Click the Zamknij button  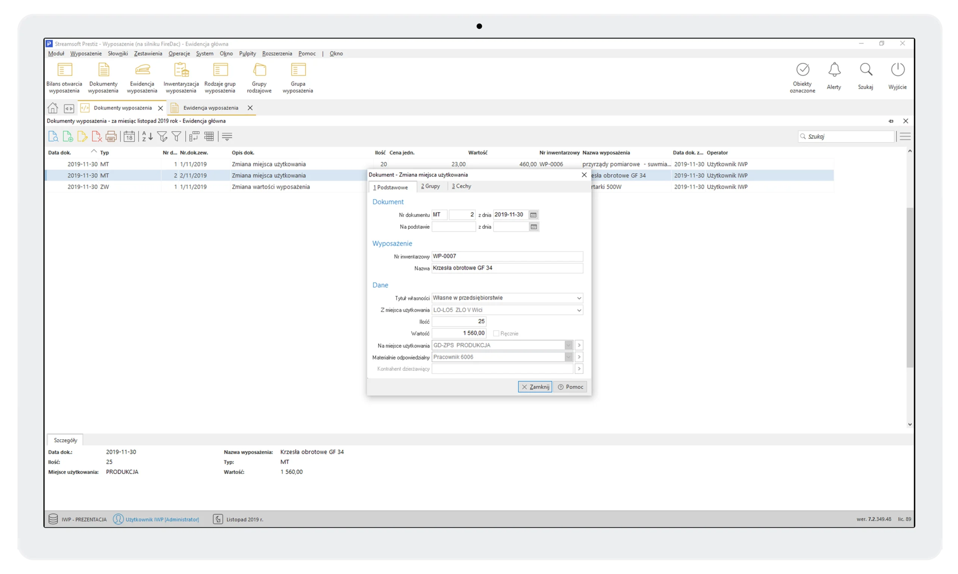point(535,387)
